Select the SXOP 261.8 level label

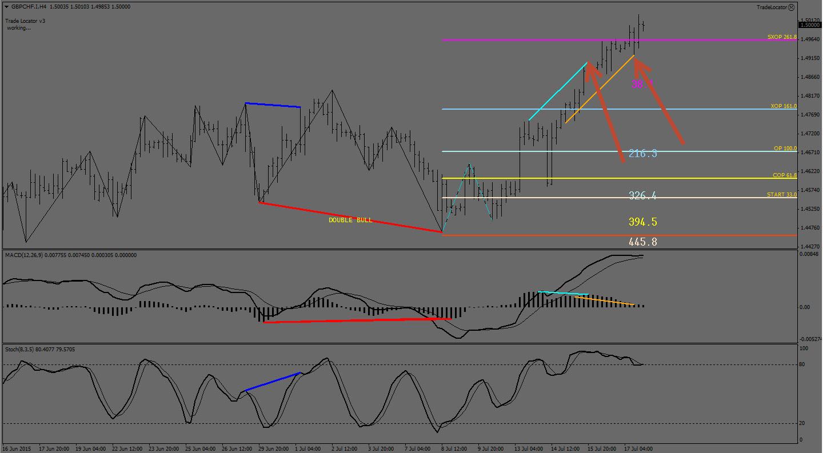coord(781,37)
